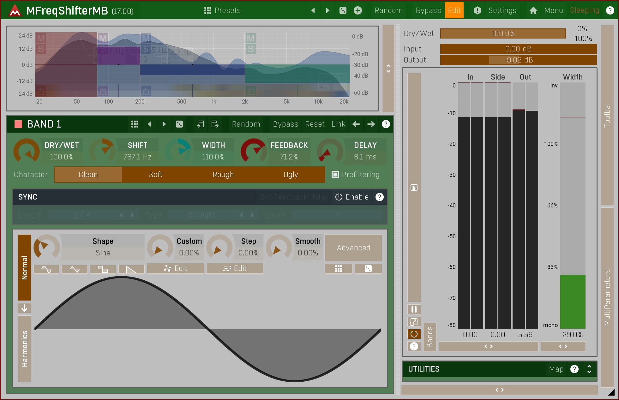
Task: Click Band 1 paste settings icon
Action: pos(215,124)
